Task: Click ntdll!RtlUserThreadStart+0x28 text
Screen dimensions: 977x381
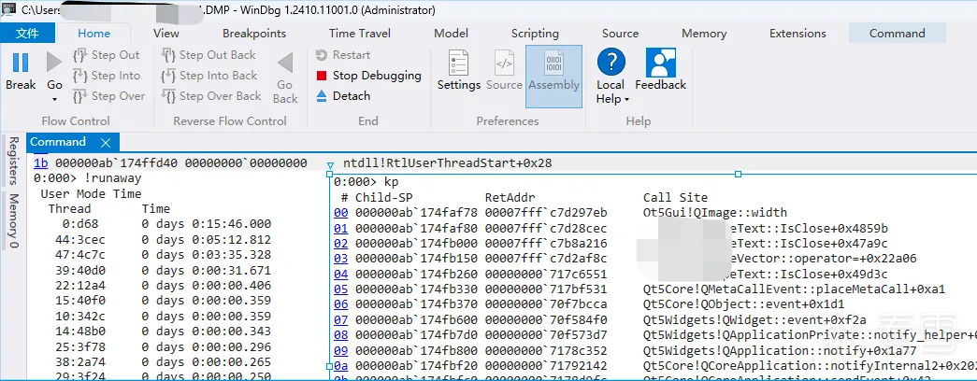Action: point(448,163)
